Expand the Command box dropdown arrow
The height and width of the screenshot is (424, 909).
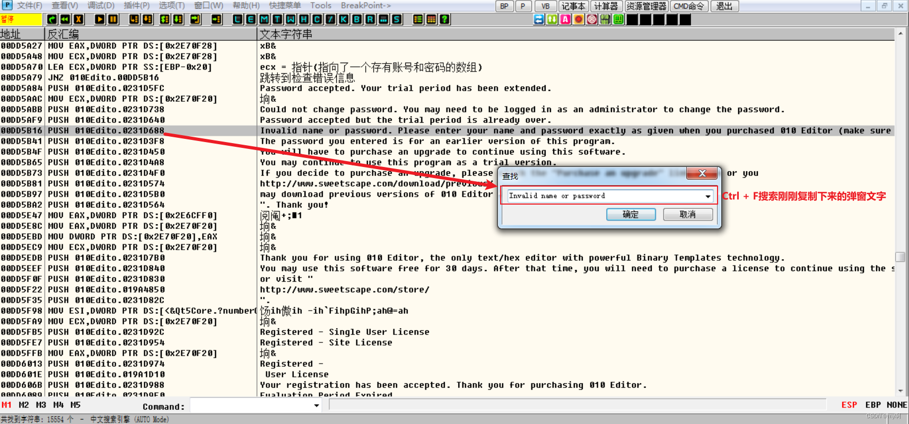tap(317, 406)
